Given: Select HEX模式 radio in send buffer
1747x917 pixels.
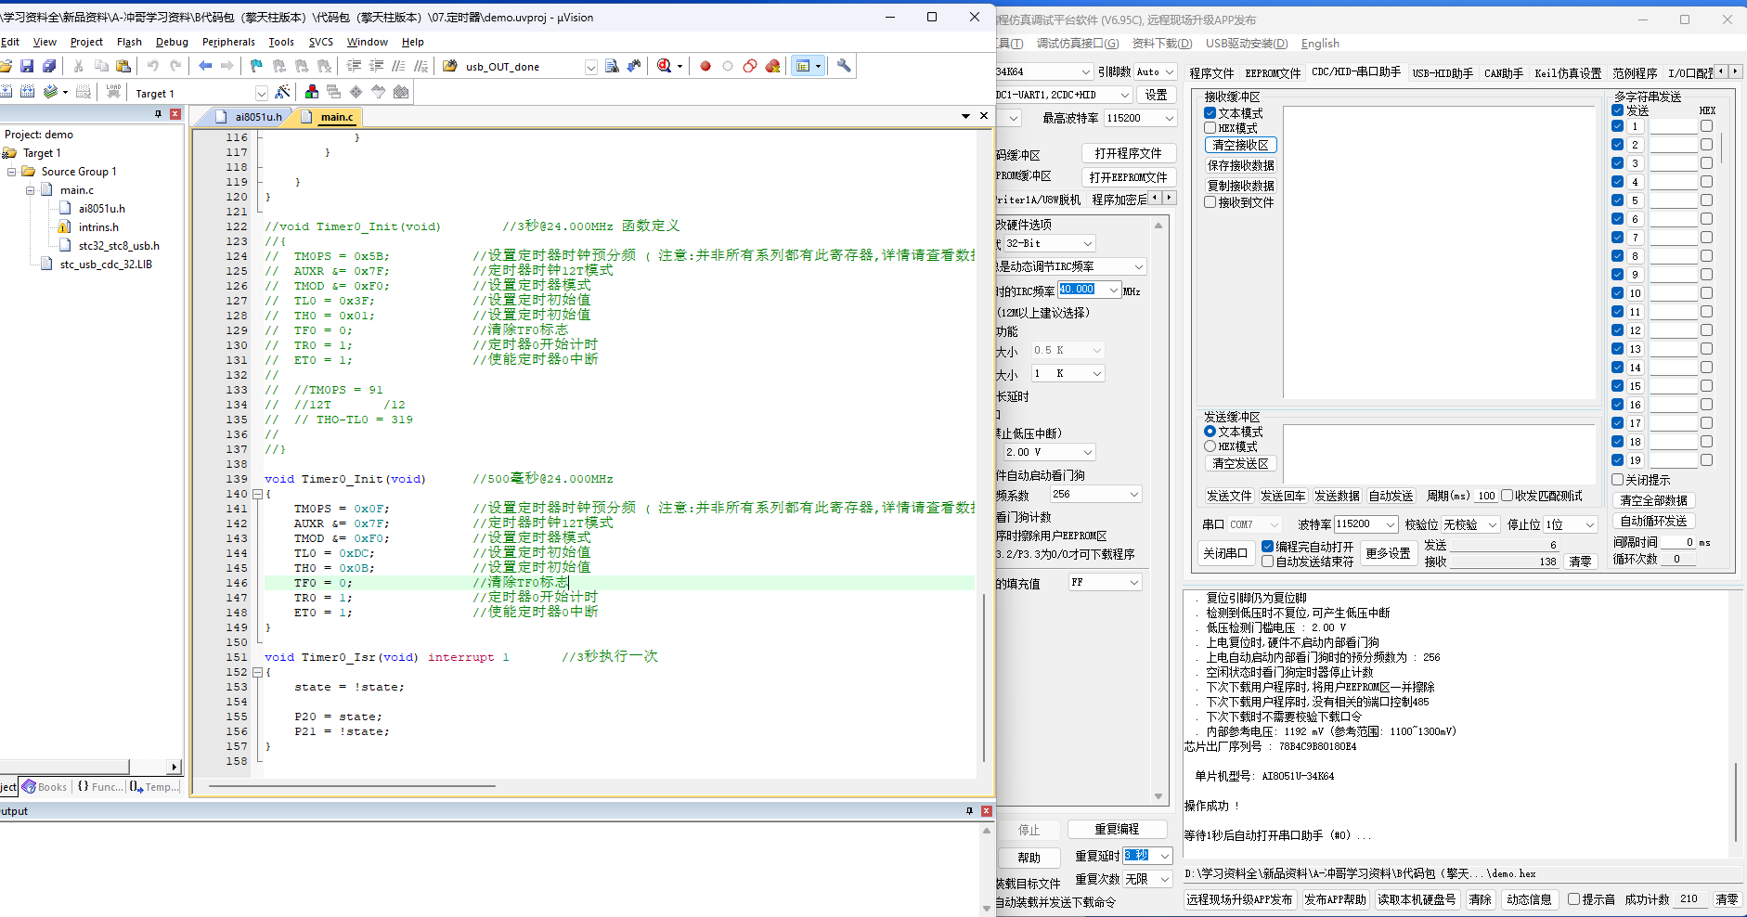Looking at the screenshot, I should [x=1210, y=446].
